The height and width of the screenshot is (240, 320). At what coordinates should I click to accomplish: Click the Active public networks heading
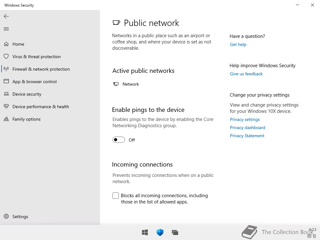point(143,71)
